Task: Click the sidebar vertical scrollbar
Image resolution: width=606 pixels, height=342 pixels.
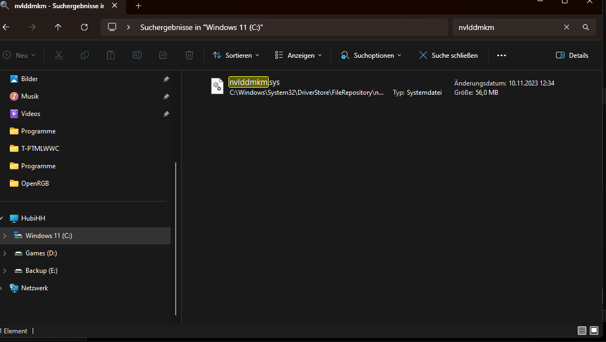Action: (176, 239)
